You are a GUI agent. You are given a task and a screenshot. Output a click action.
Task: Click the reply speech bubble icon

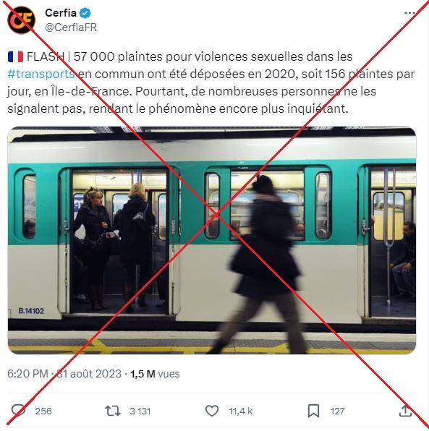(18, 411)
